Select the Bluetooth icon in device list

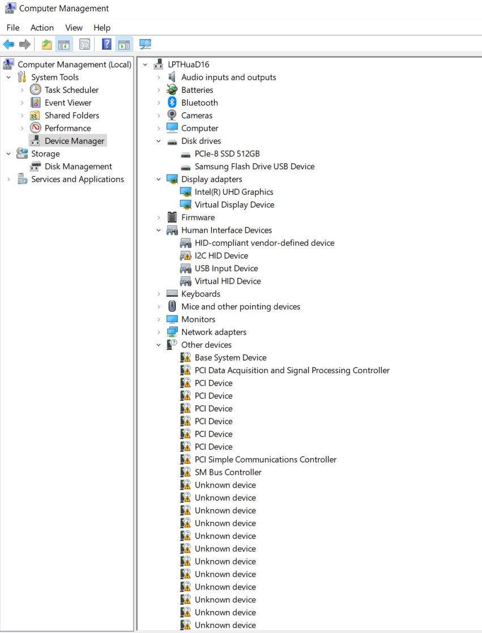172,102
